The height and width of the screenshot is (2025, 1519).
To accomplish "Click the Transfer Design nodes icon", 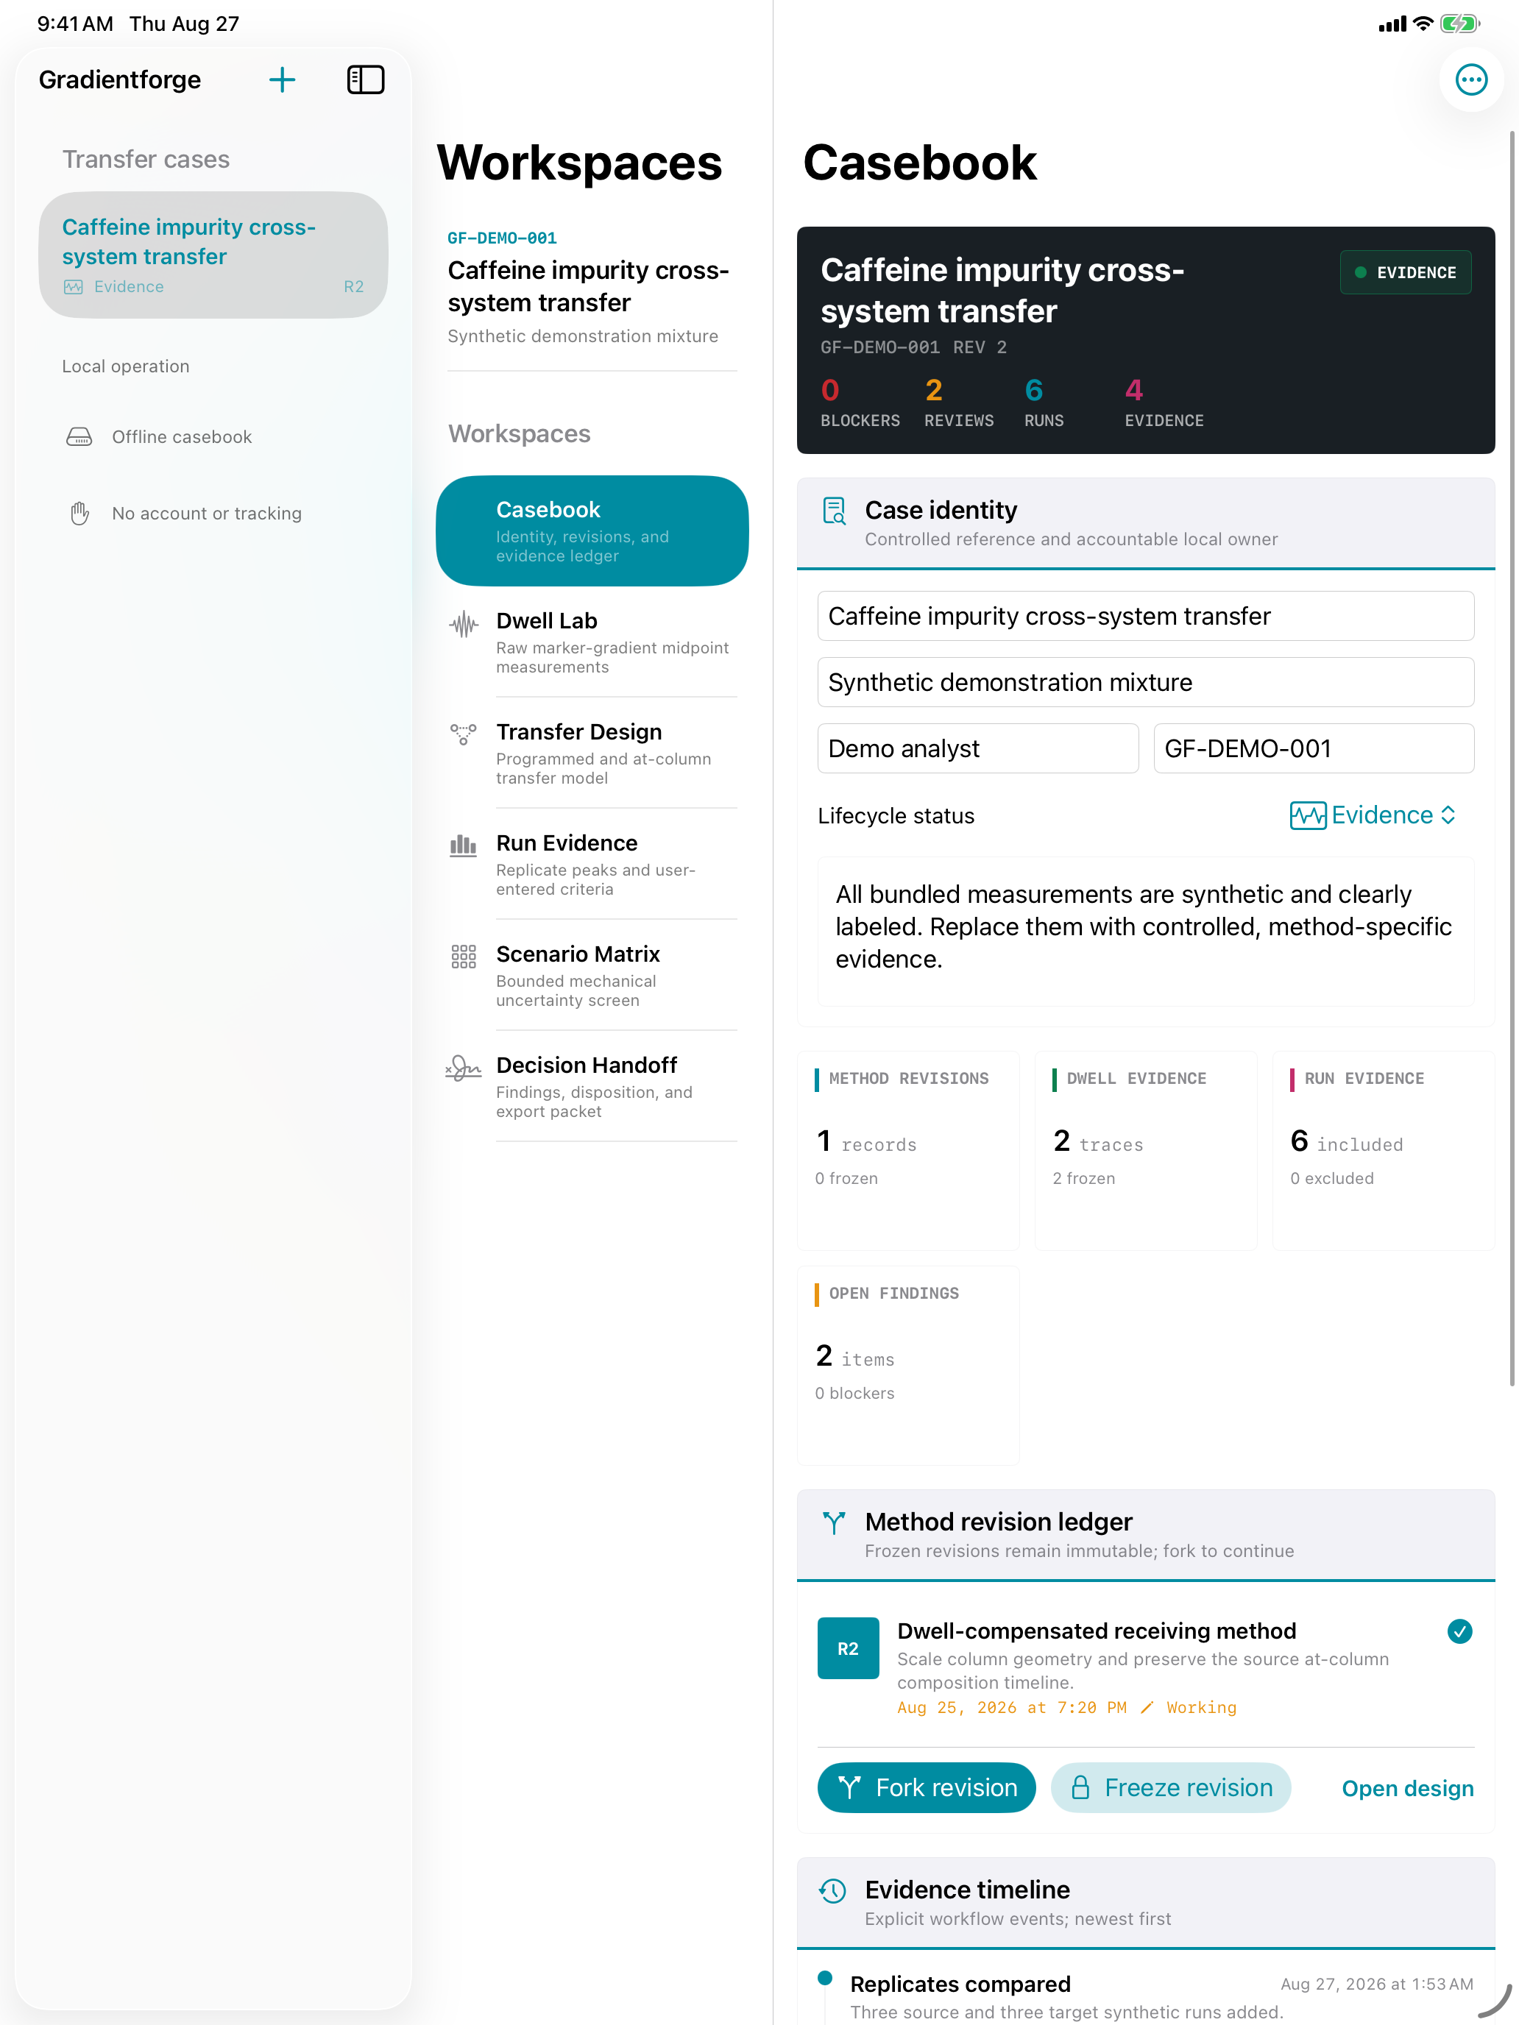I will tap(464, 734).
